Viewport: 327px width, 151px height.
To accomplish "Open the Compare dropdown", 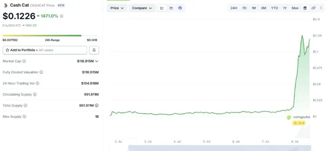I will (x=142, y=8).
